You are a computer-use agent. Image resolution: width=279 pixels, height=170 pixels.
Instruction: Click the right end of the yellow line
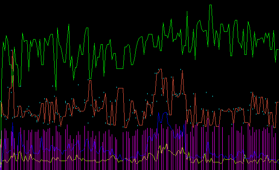coord(278,161)
